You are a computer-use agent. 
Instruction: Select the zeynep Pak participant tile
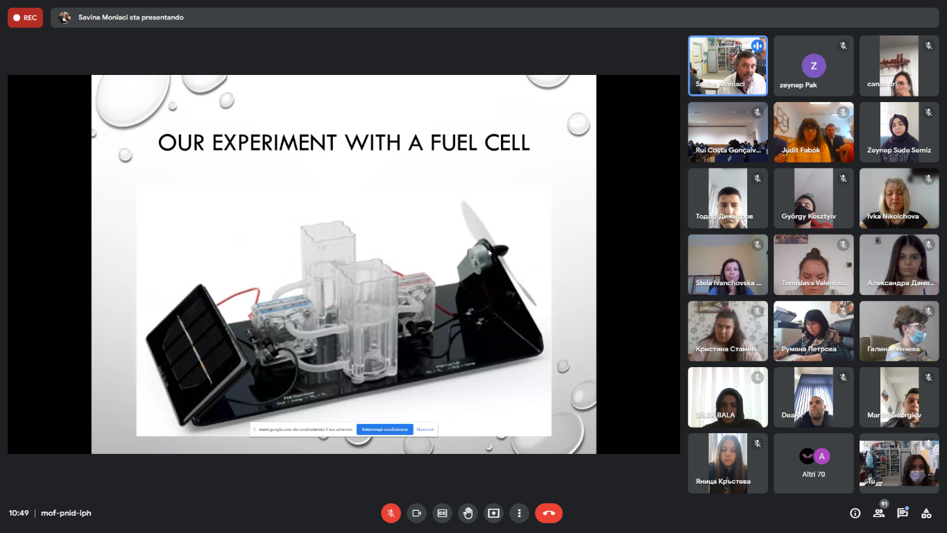pos(813,66)
